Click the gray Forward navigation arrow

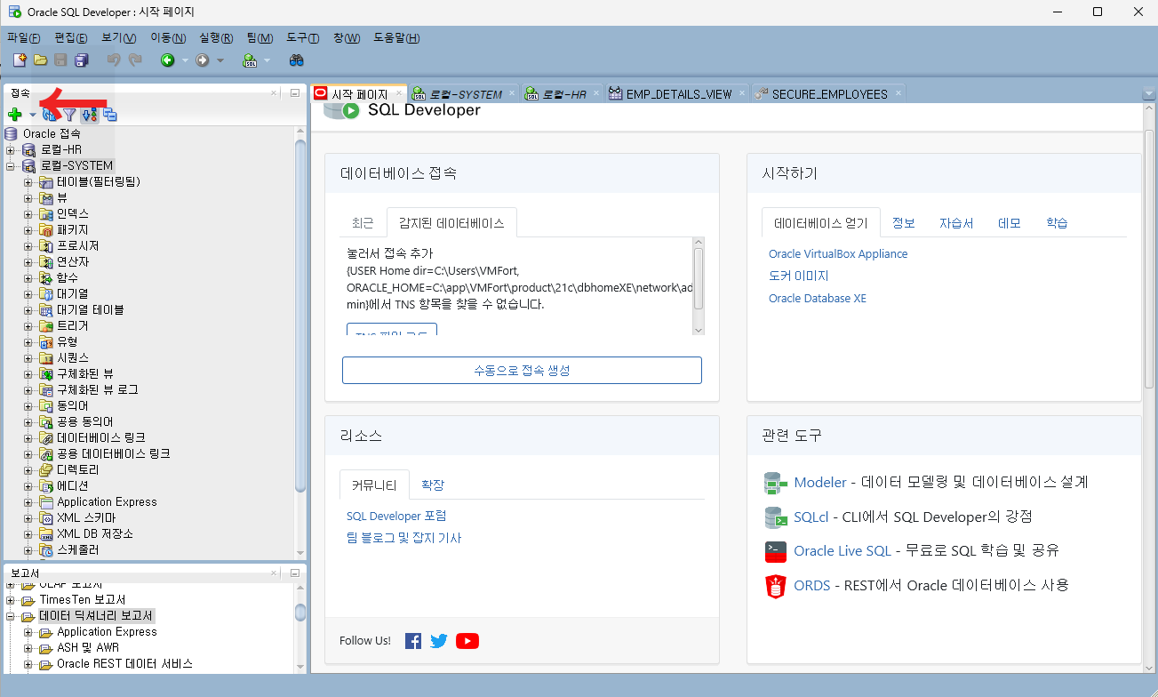(x=202, y=60)
